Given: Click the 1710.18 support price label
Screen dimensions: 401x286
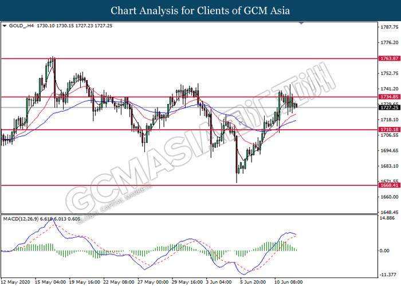Looking at the screenshot, I should pyautogui.click(x=389, y=130).
